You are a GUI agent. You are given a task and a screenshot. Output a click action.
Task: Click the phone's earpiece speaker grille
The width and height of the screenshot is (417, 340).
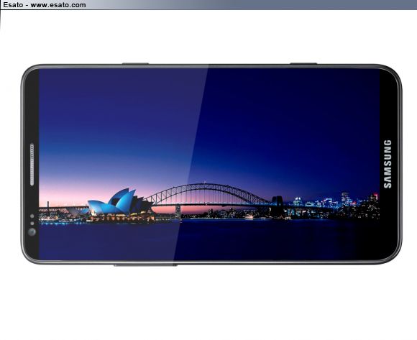(32, 165)
